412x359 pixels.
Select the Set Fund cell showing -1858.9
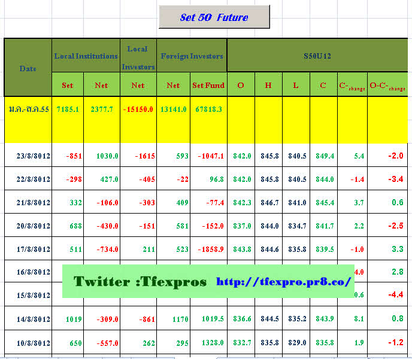coord(208,249)
